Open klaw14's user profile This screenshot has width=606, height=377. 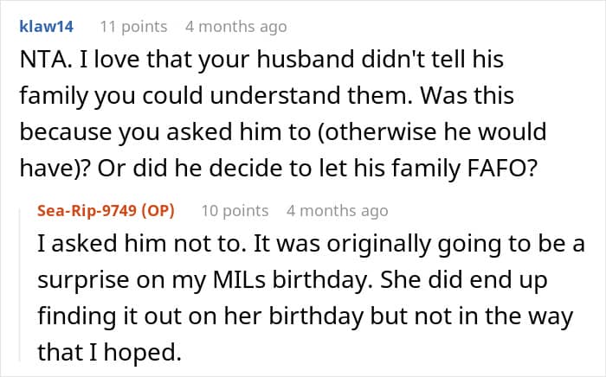(x=47, y=27)
